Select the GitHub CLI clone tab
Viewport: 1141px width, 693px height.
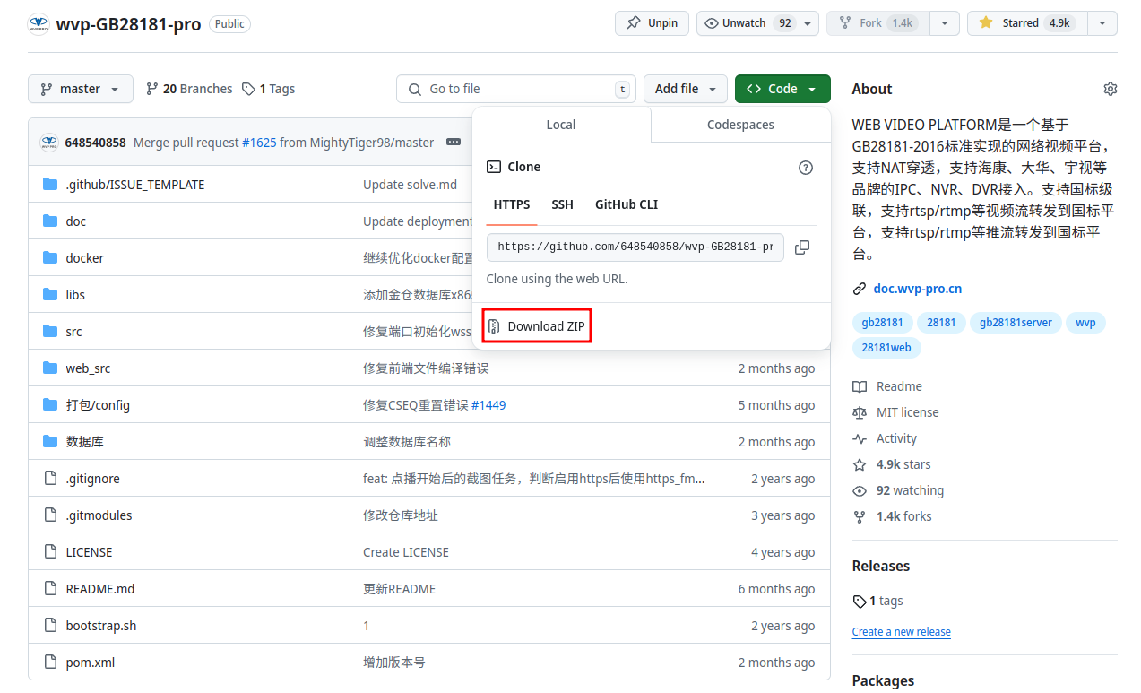point(626,204)
